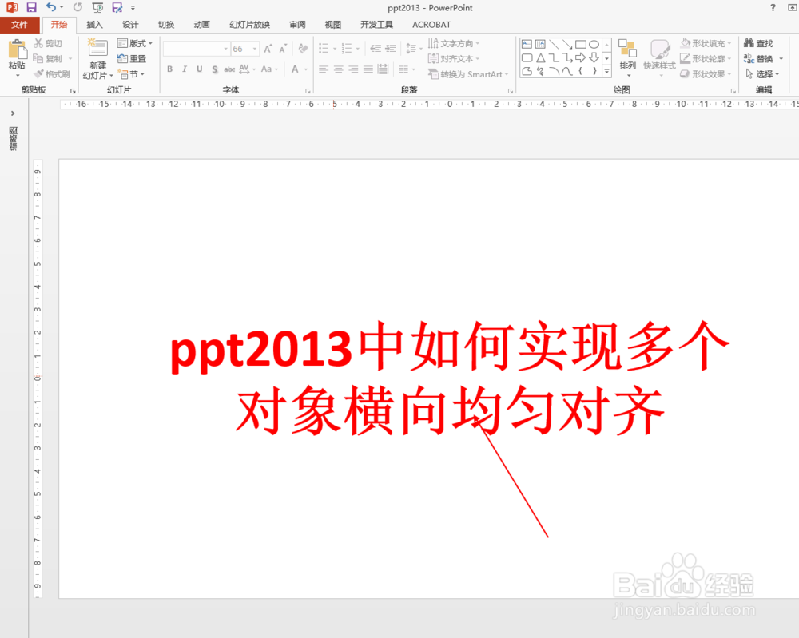Toggle text Shadow formatting

pos(214,69)
